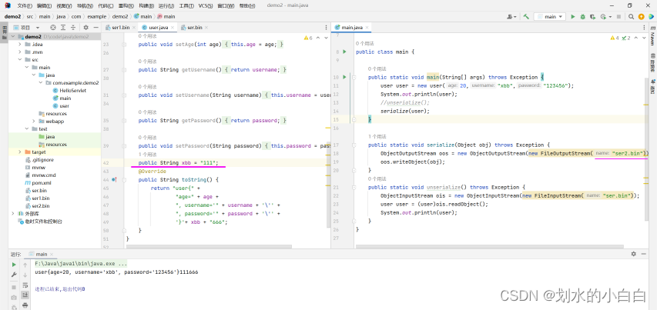The width and height of the screenshot is (657, 310).
Task: Click the override gutter icon on line 44
Action: click(x=115, y=179)
